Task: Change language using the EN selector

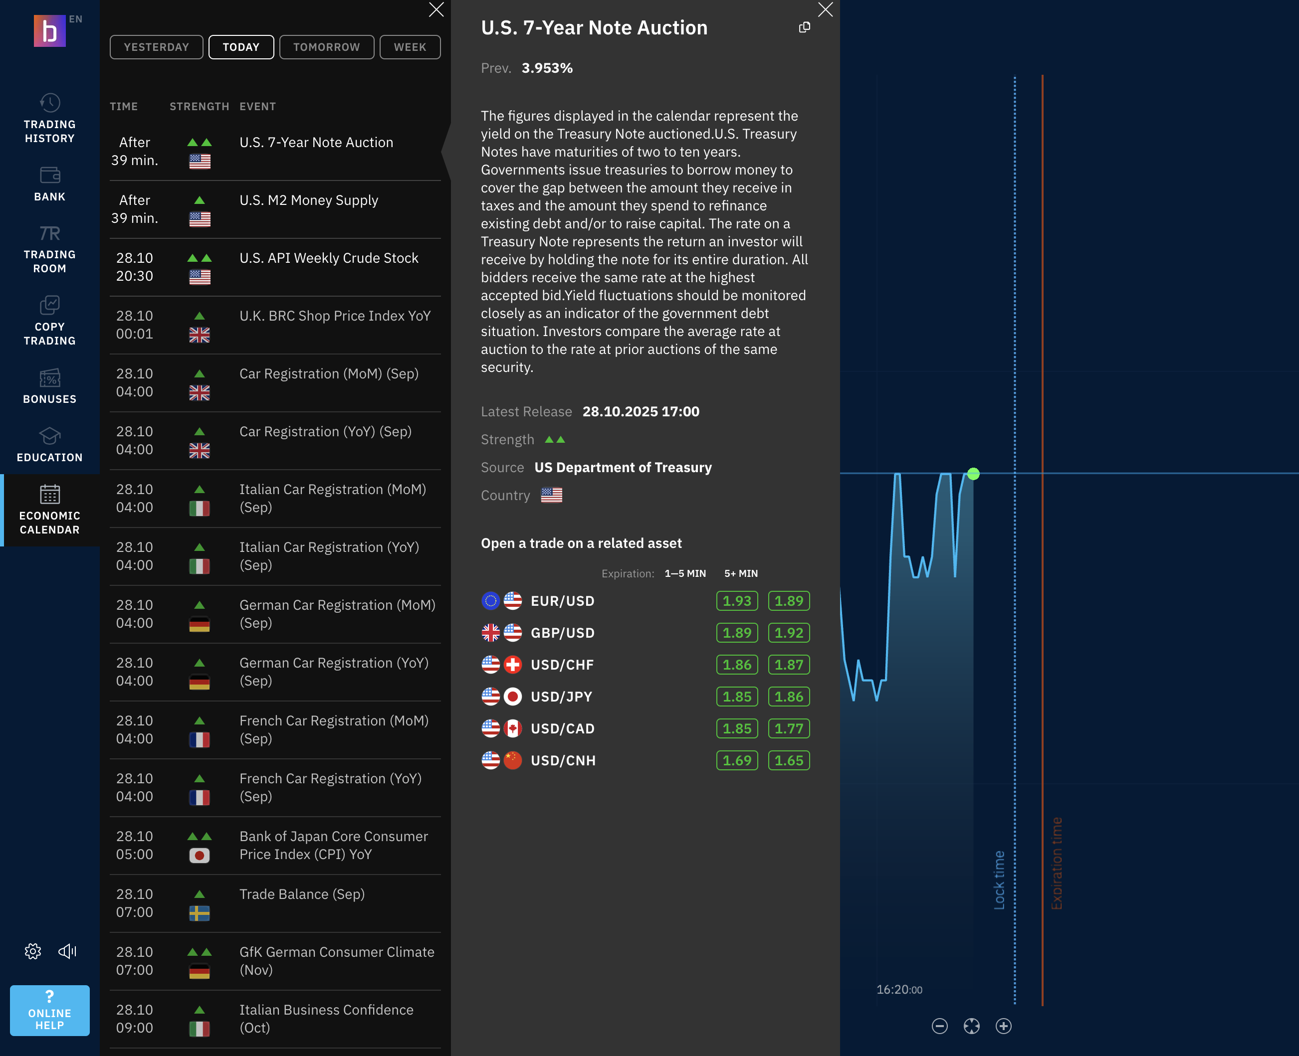Action: pyautogui.click(x=76, y=19)
